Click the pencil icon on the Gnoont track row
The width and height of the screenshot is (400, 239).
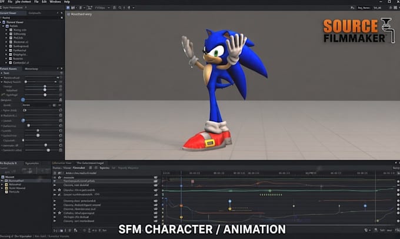(59, 195)
